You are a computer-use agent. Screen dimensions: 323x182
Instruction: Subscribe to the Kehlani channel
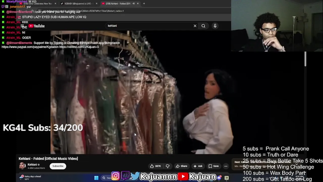(x=58, y=166)
